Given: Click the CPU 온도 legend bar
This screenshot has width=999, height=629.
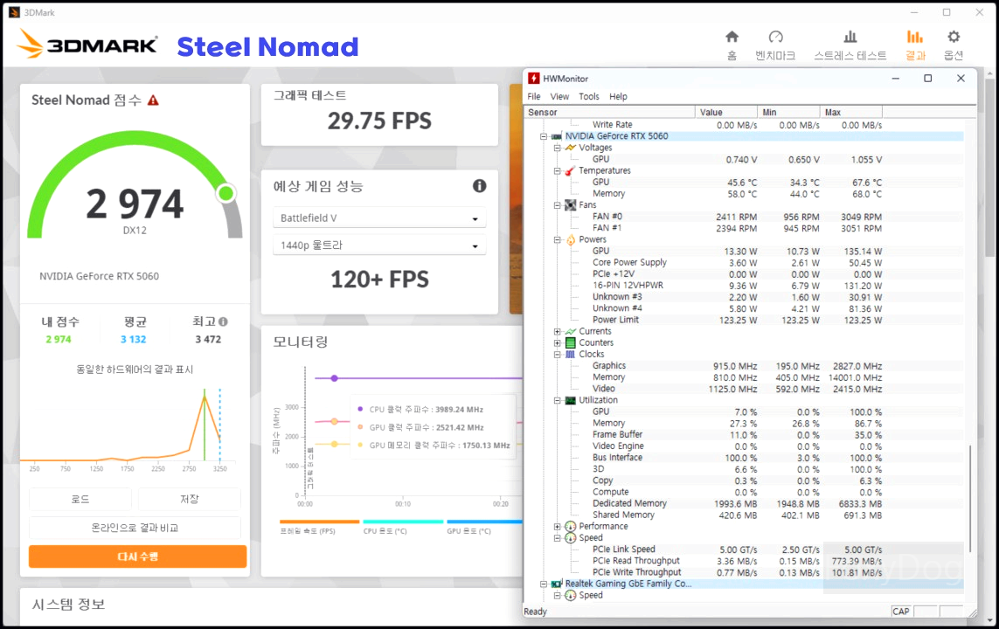Looking at the screenshot, I should point(403,522).
